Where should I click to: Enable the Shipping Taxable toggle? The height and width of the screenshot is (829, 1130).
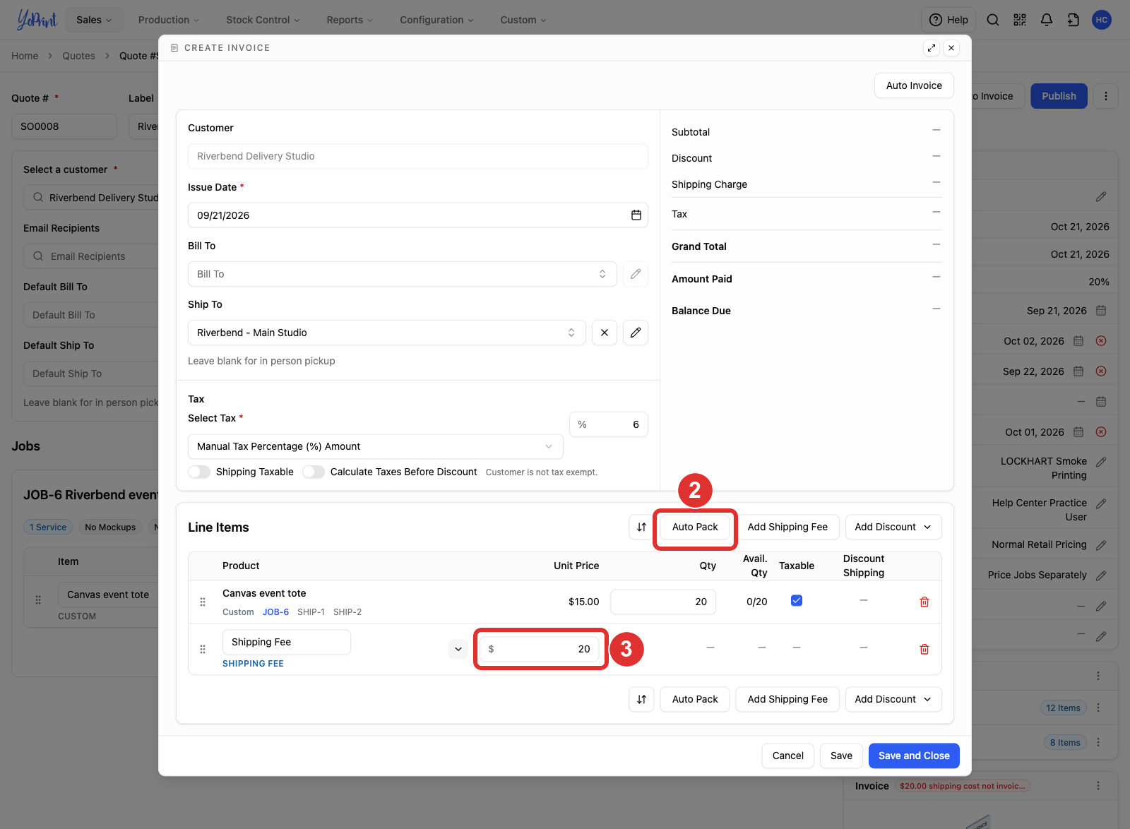point(199,472)
